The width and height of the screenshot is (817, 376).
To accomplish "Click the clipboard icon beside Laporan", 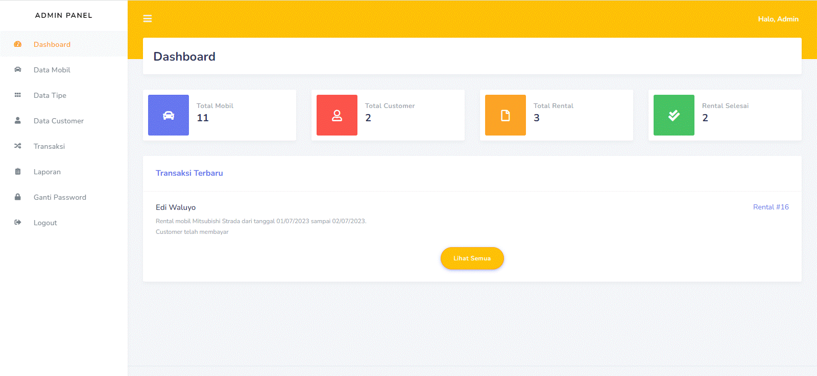I will click(x=18, y=172).
